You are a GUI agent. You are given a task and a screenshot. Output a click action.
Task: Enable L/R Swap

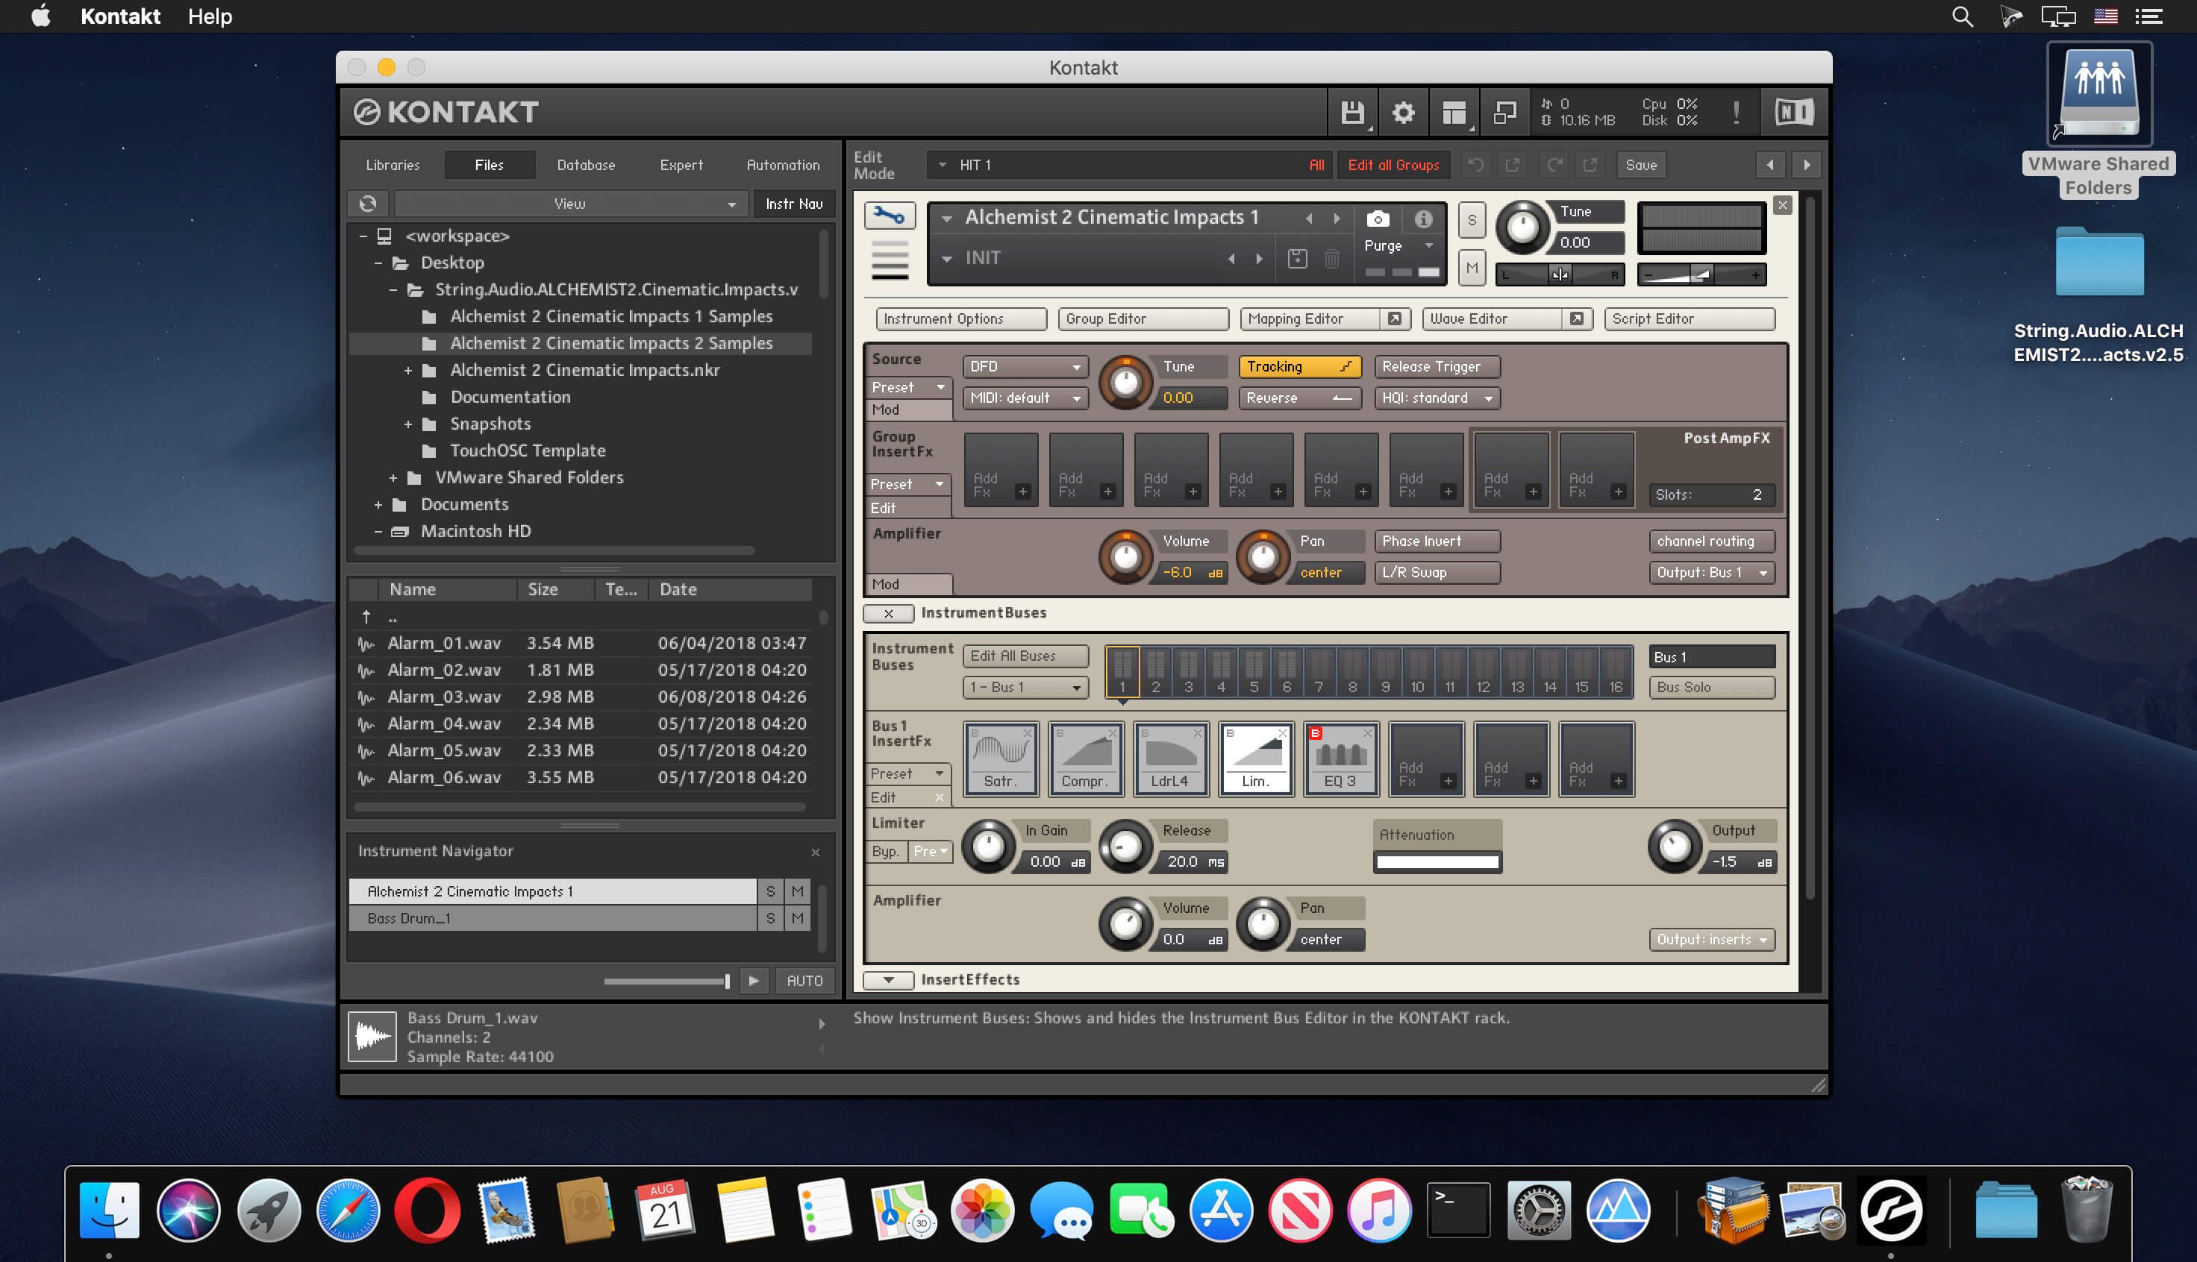[1437, 572]
